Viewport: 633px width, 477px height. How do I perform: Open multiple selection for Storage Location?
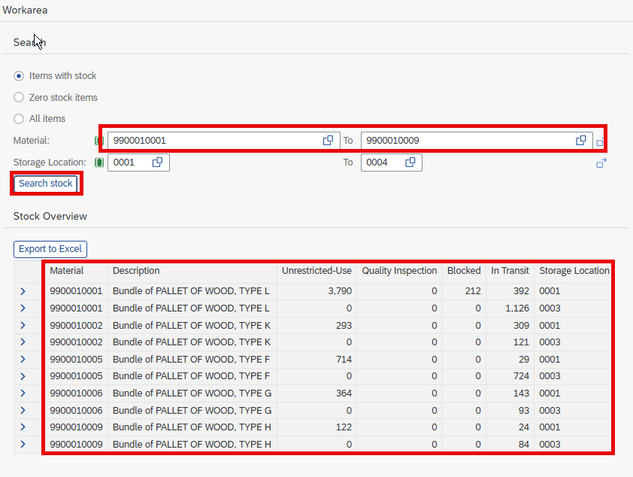[601, 163]
